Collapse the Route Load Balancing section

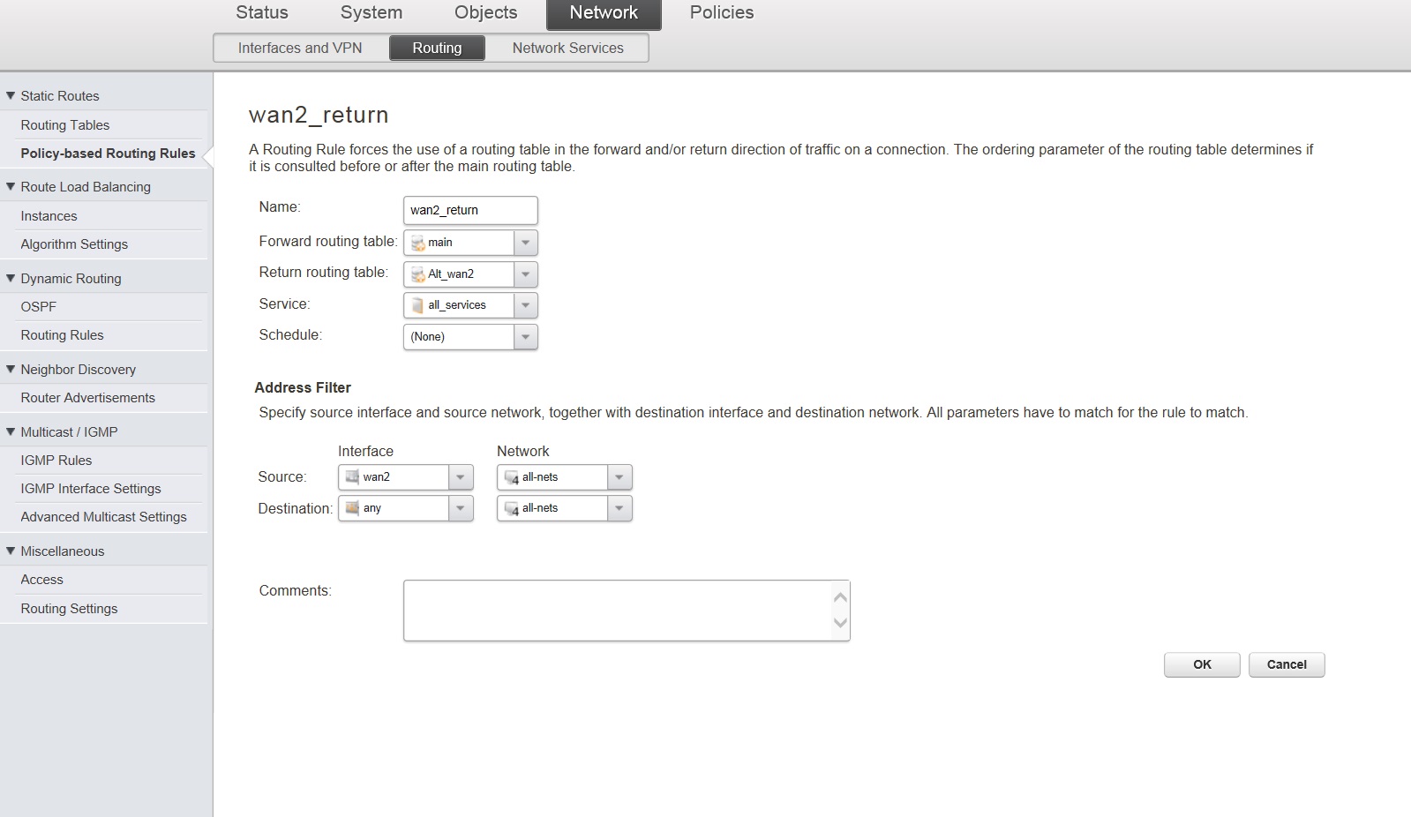click(x=11, y=187)
